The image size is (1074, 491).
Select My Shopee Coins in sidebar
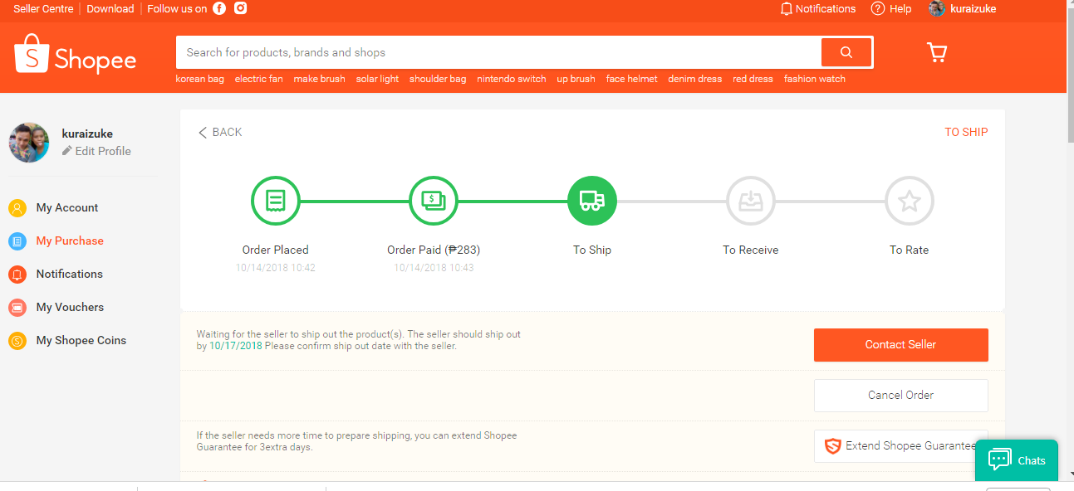coord(81,341)
